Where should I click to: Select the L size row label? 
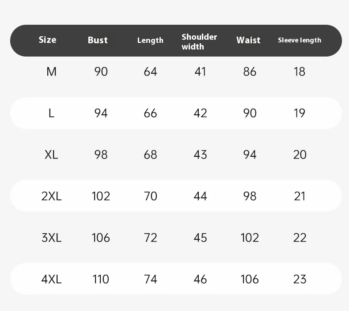click(x=51, y=113)
